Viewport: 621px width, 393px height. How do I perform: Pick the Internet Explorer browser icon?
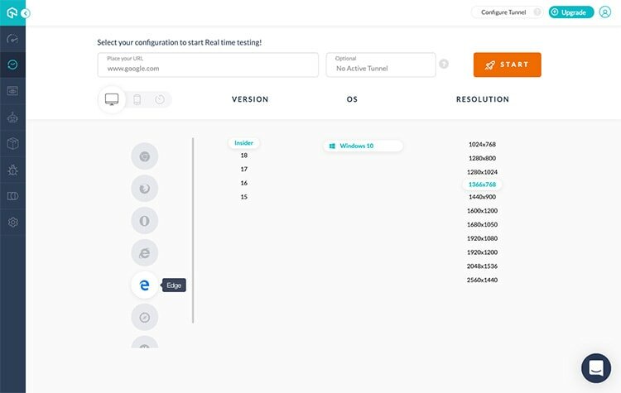(144, 253)
